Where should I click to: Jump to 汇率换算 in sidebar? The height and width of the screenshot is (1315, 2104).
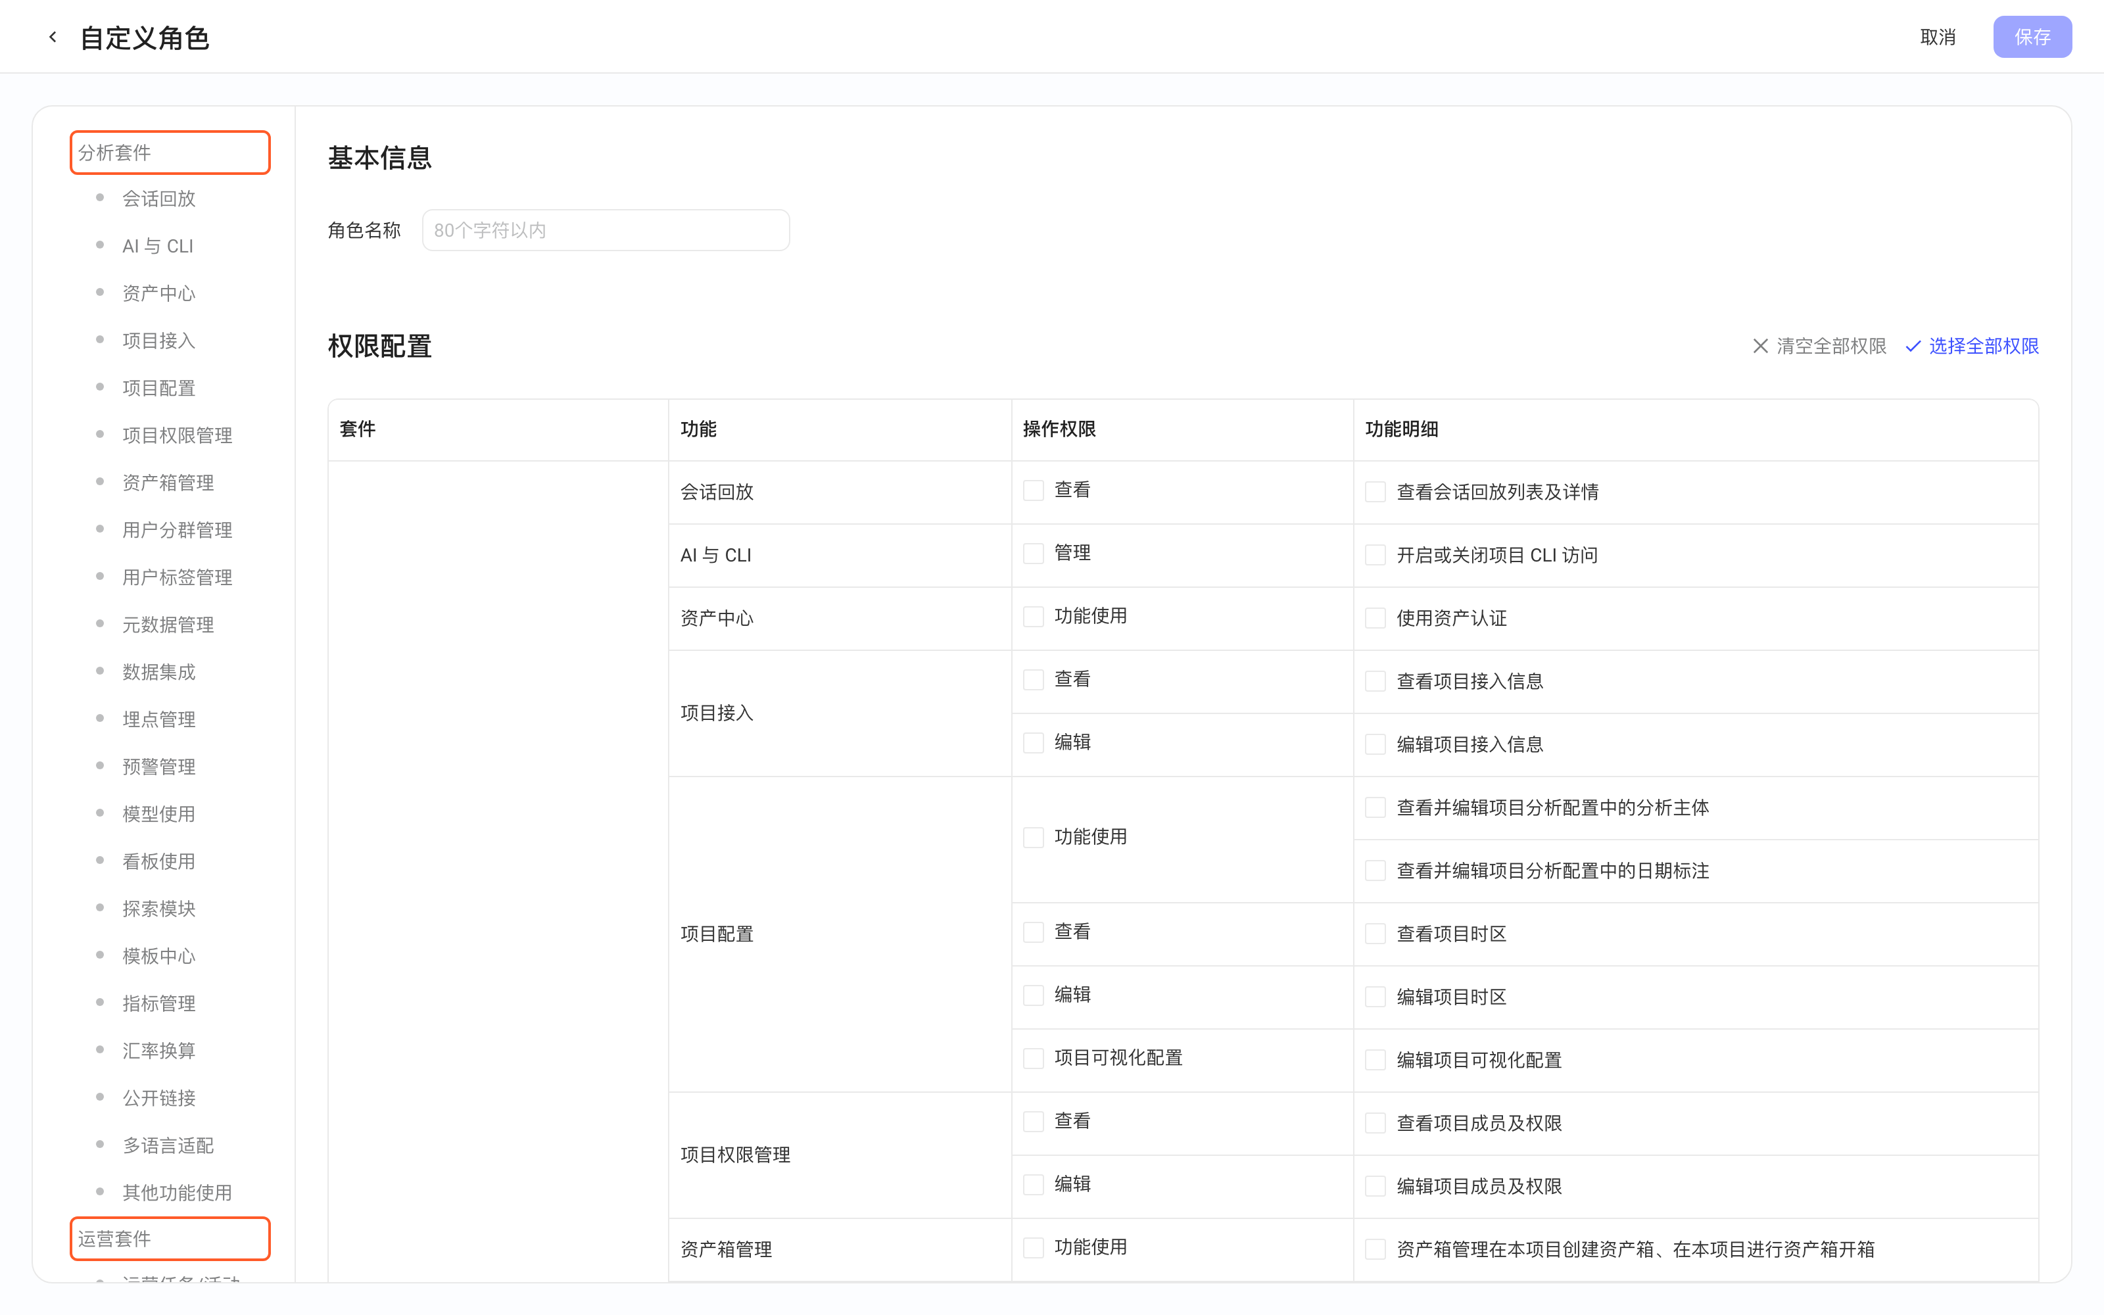[x=158, y=1051]
